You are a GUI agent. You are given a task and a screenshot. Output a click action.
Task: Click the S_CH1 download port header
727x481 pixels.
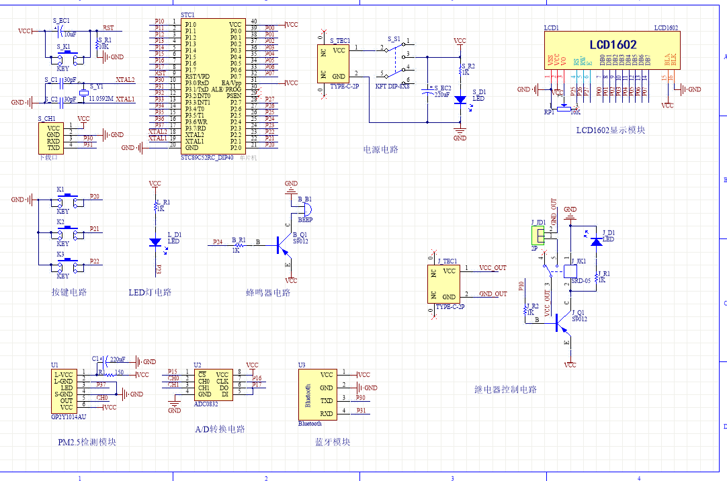[x=51, y=138]
